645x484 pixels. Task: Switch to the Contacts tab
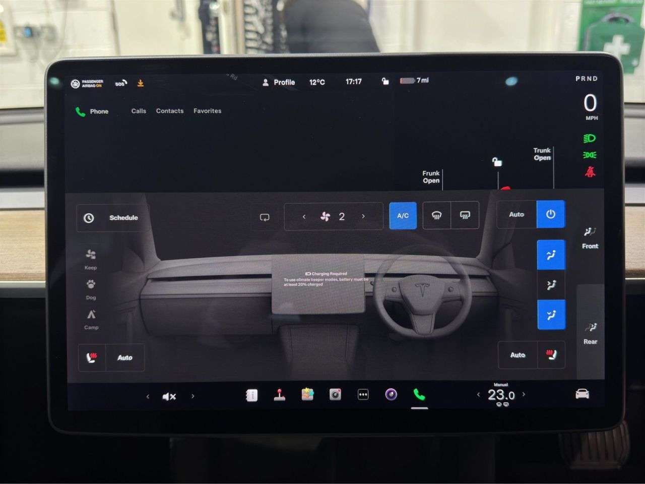169,111
